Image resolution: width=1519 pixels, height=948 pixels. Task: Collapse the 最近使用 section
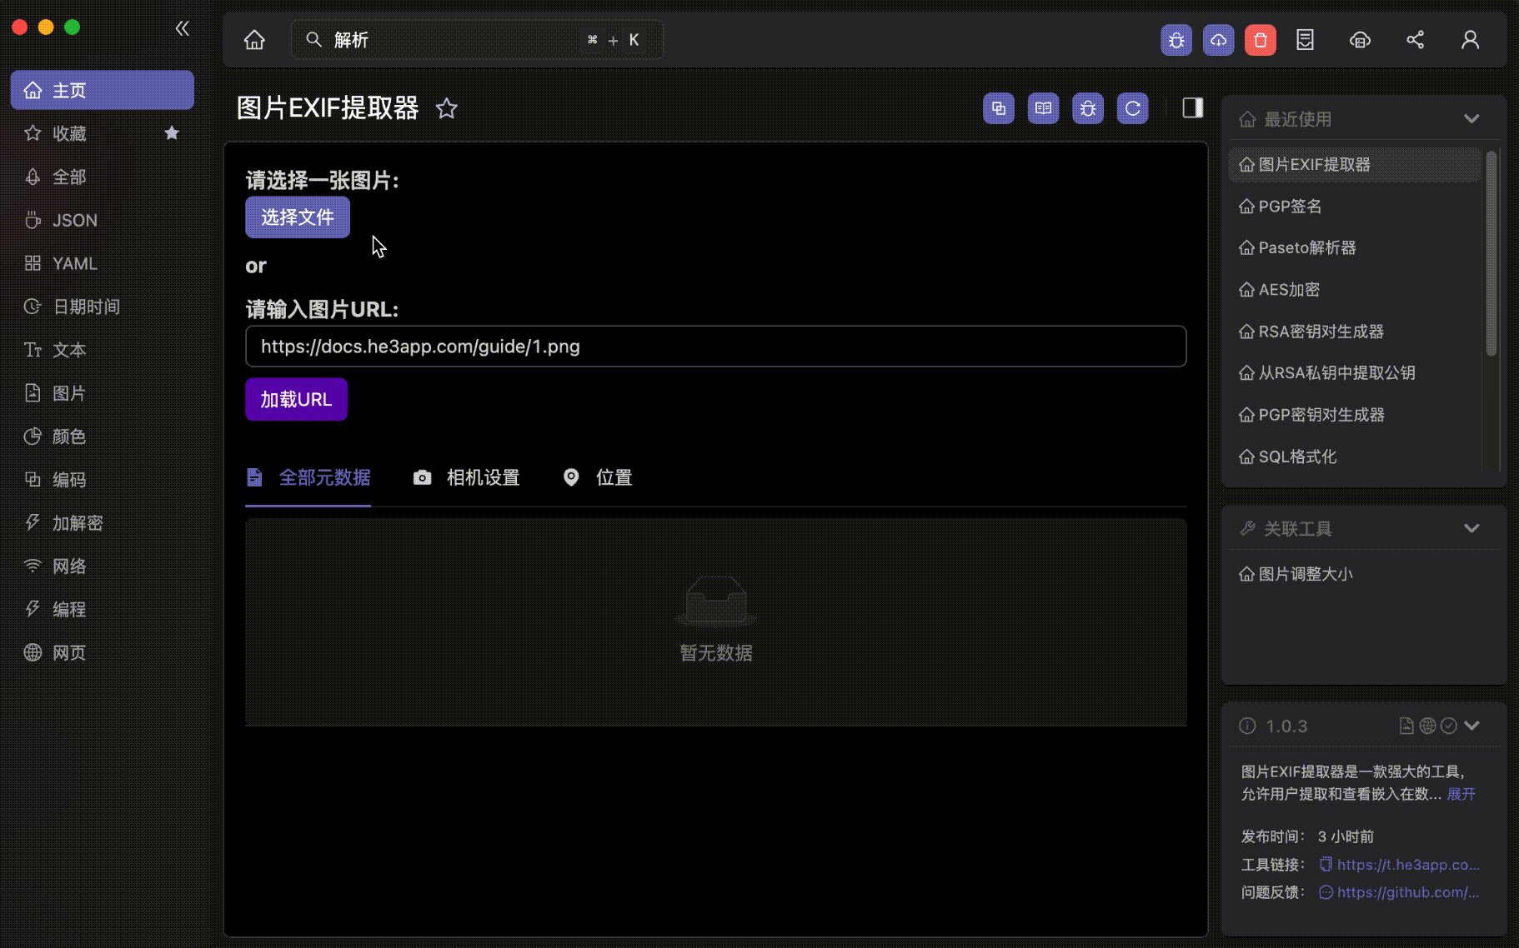(x=1471, y=119)
